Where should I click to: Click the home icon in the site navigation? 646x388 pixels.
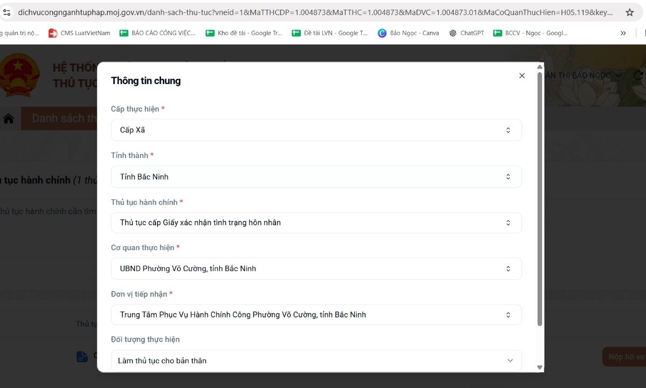[x=9, y=119]
